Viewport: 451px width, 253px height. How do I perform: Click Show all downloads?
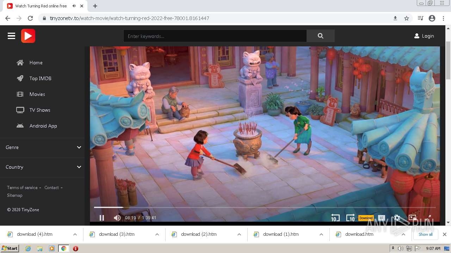pos(425,234)
